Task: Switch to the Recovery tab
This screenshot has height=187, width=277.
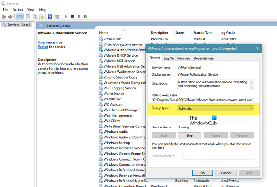Action: pos(184,58)
